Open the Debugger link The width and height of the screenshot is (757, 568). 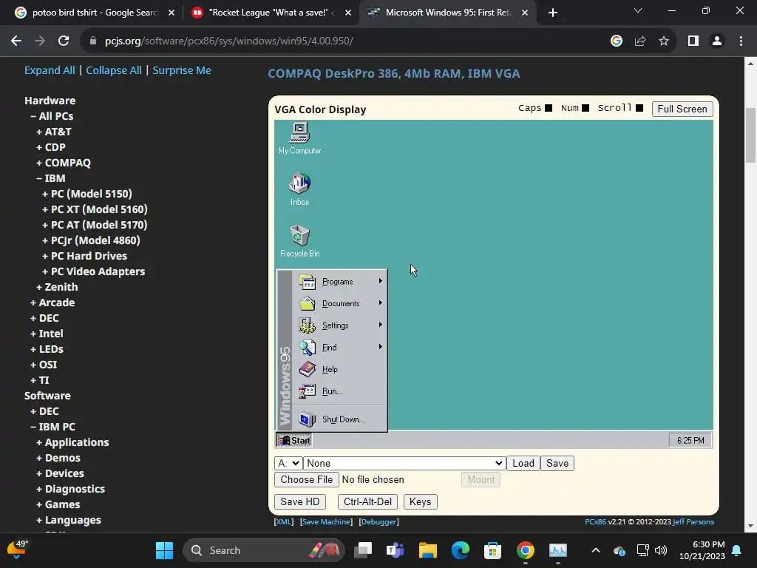click(x=379, y=522)
